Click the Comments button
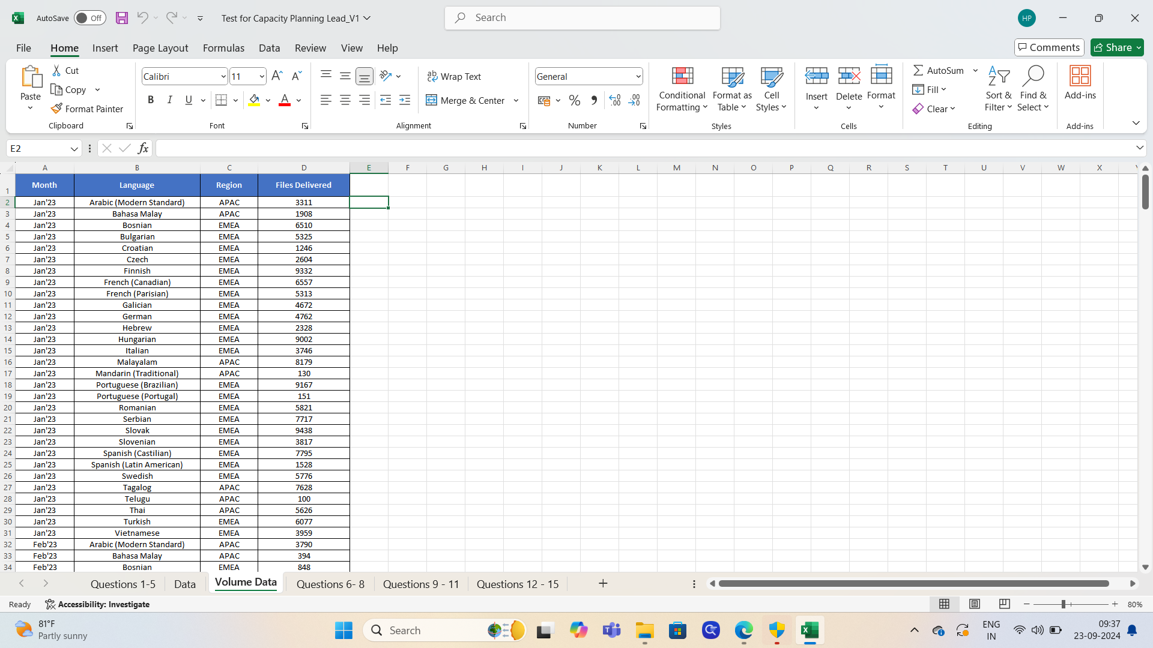 pos(1049,47)
